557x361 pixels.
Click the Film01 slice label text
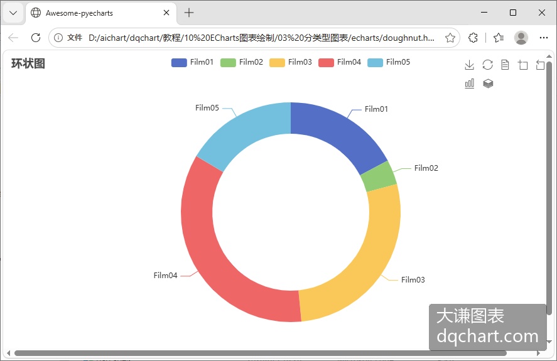coord(376,109)
